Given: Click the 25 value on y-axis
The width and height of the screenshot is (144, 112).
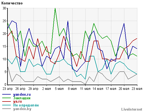Looking at the screenshot, I should 4,21.
